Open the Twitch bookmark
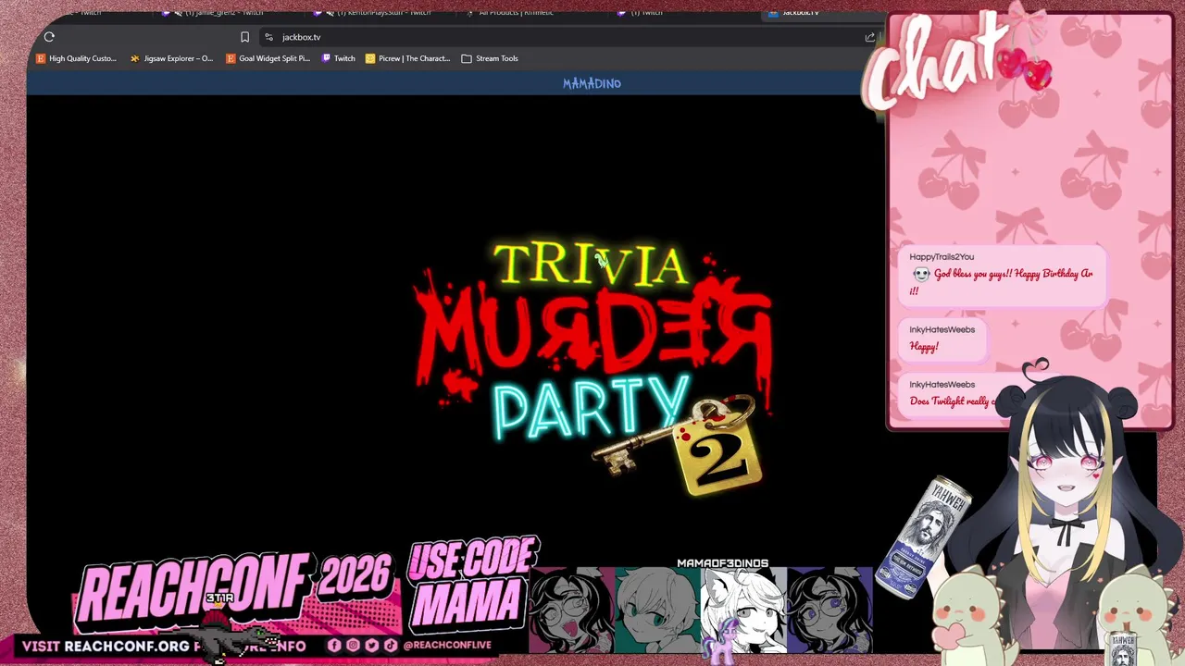1185x666 pixels. click(338, 58)
